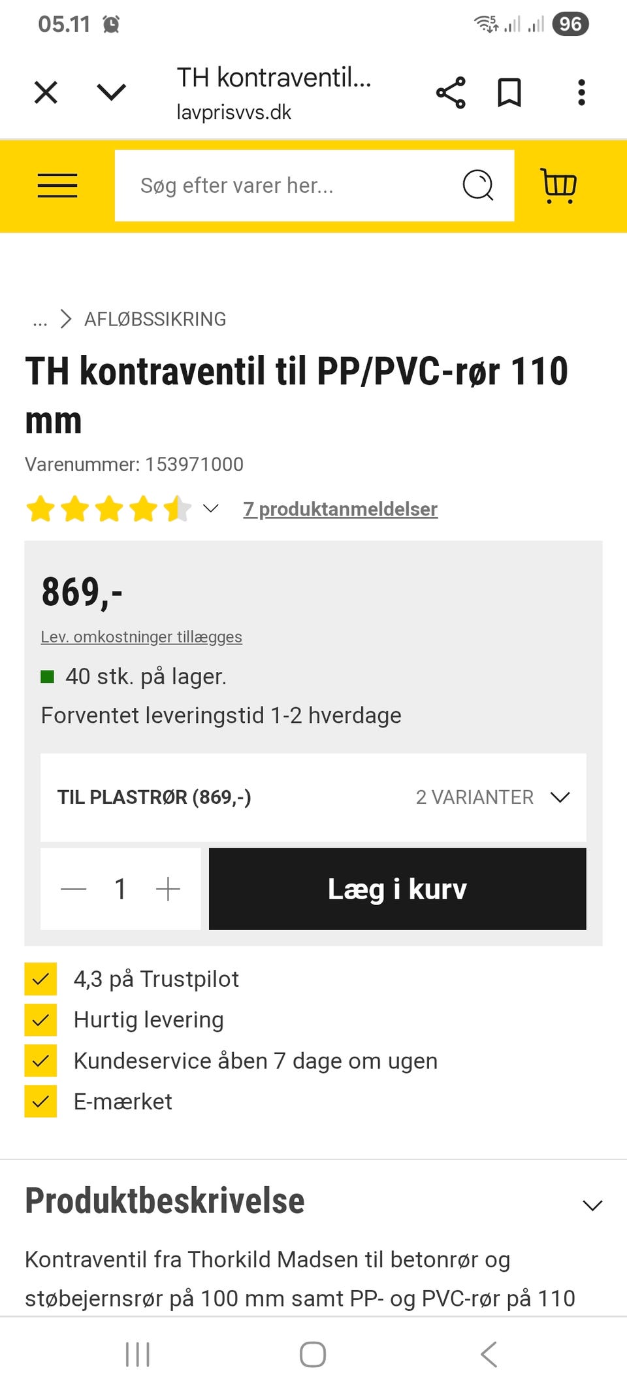Open the collapsed breadcrumb ellipsis
Image resolution: width=627 pixels, height=1394 pixels.
click(x=40, y=320)
